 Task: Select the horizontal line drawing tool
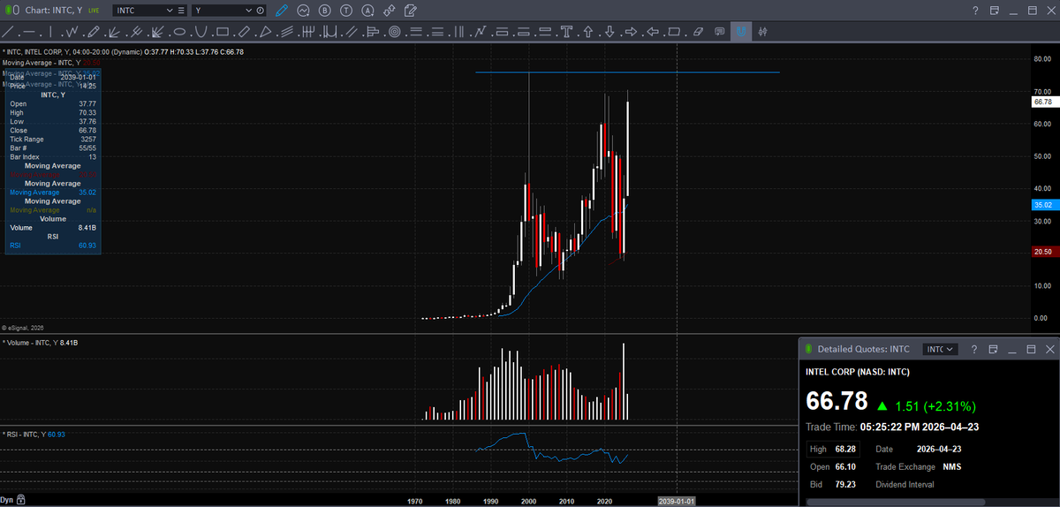coord(30,32)
